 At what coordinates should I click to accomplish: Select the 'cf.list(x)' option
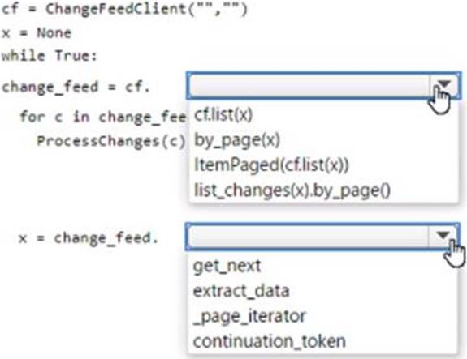(x=223, y=114)
